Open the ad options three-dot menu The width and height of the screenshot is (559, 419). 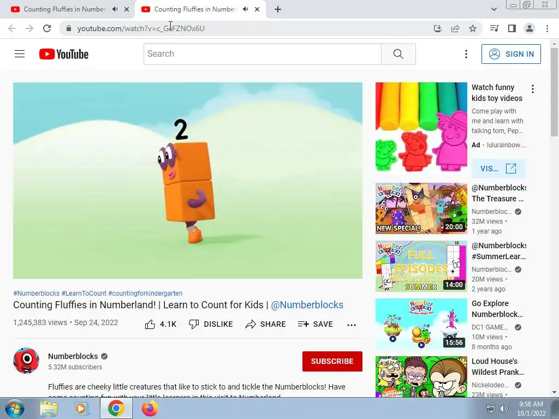point(533,89)
